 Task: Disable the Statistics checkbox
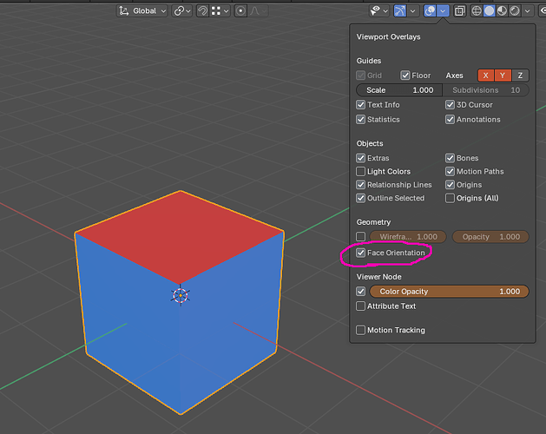tap(361, 120)
